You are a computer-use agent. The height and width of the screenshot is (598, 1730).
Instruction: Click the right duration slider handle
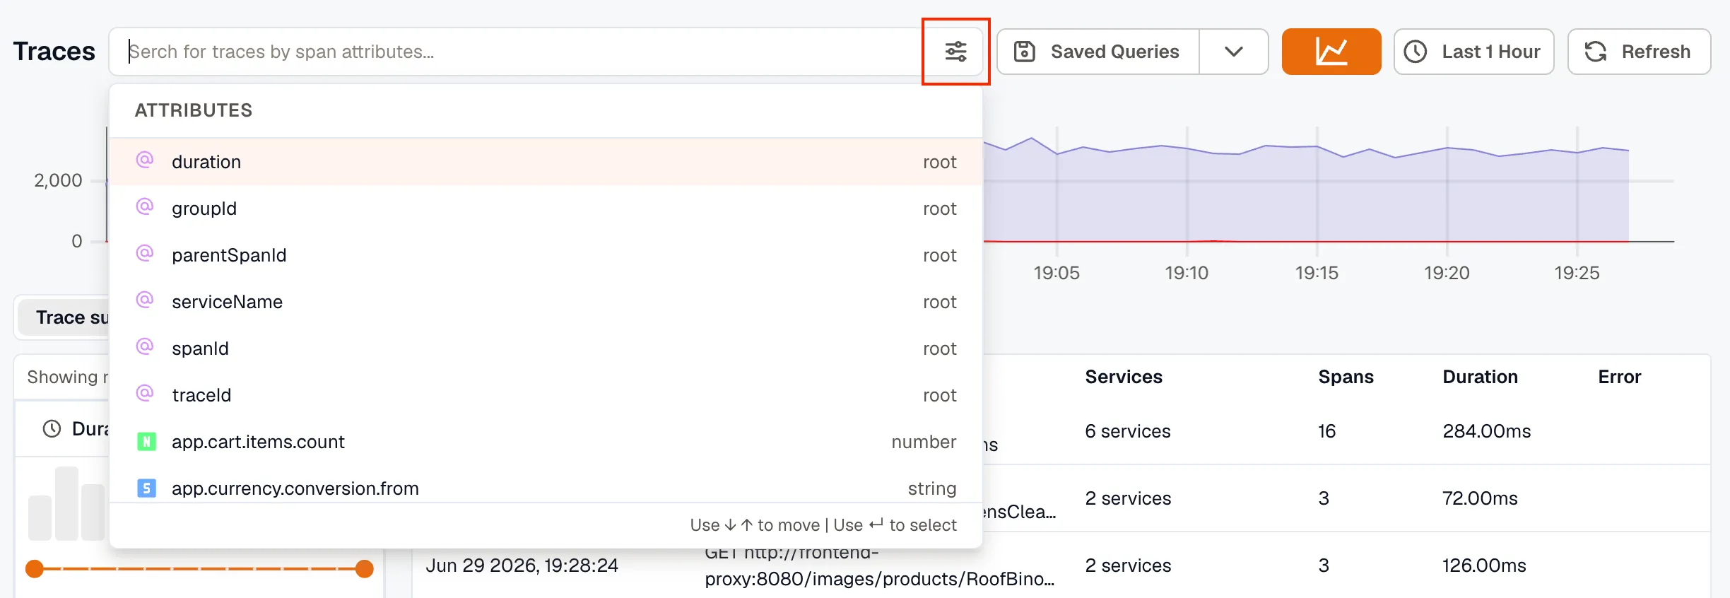click(364, 568)
